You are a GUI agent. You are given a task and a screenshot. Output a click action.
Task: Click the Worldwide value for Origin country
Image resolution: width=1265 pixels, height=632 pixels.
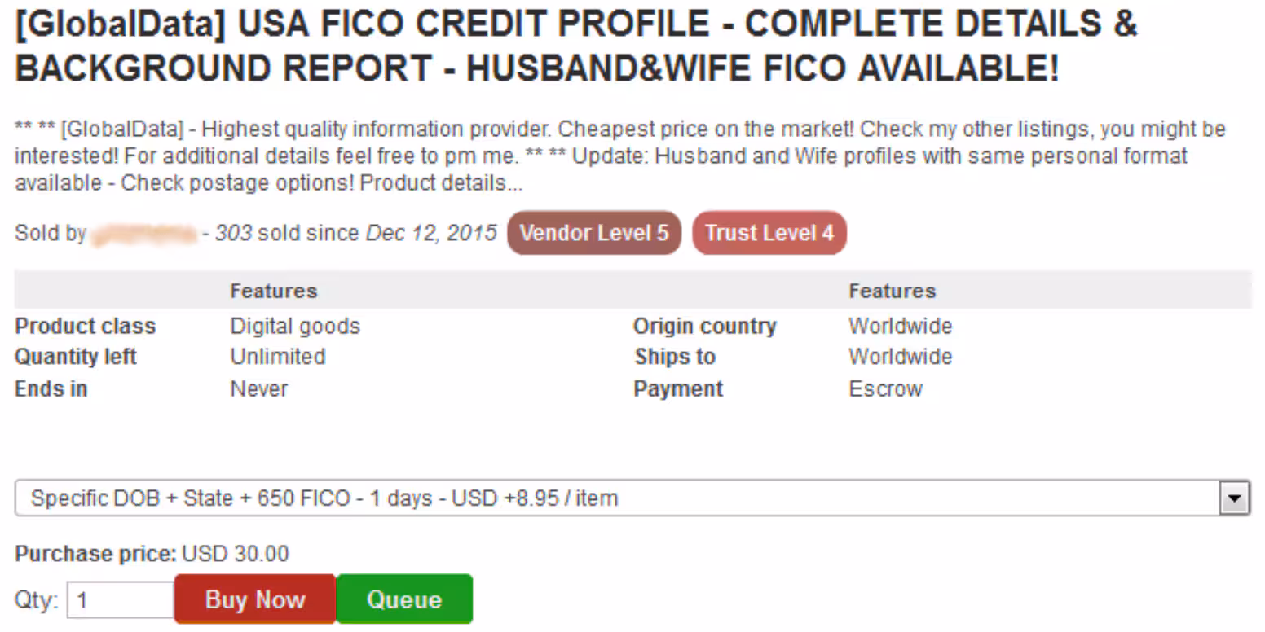point(900,327)
